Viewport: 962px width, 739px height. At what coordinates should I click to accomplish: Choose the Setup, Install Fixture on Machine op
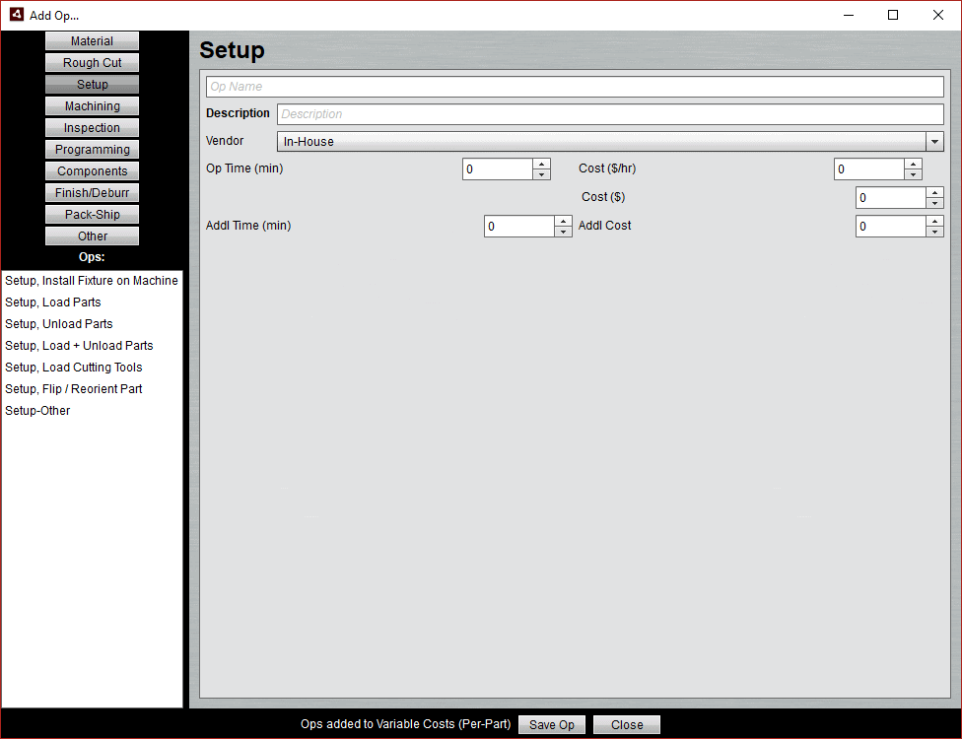[92, 280]
